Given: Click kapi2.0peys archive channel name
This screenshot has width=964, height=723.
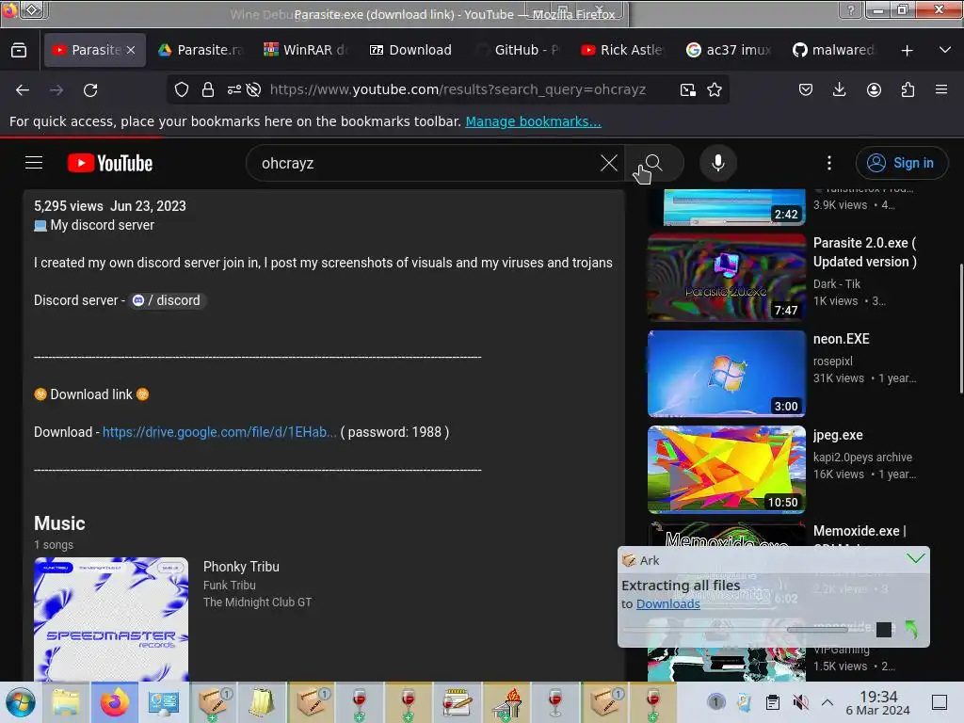Looking at the screenshot, I should click(x=862, y=457).
